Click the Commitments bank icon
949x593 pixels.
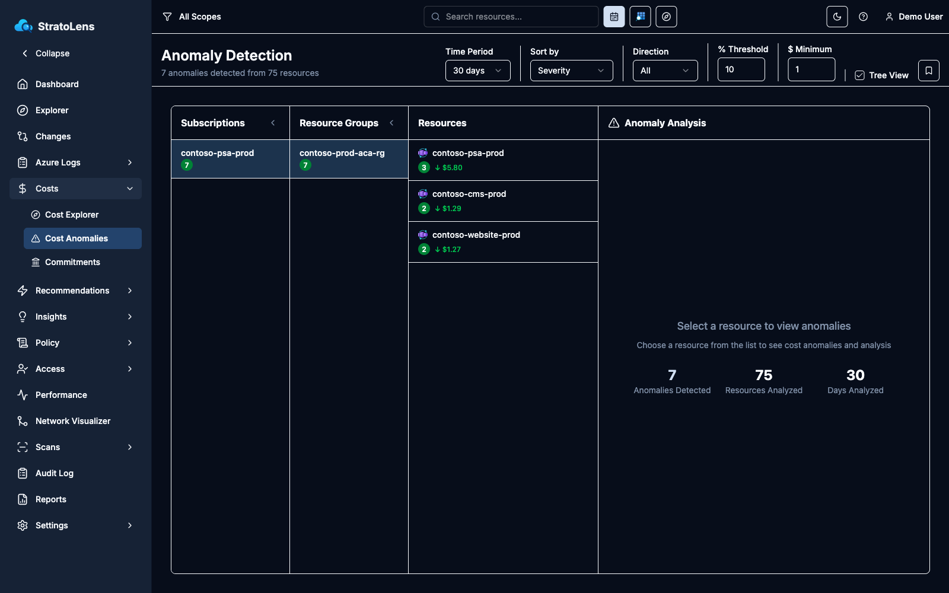coord(36,262)
